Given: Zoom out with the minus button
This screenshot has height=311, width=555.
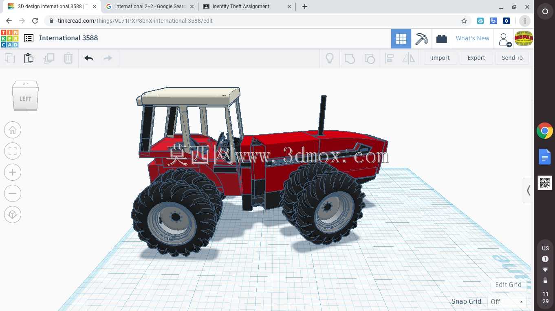Looking at the screenshot, I should pyautogui.click(x=13, y=193).
